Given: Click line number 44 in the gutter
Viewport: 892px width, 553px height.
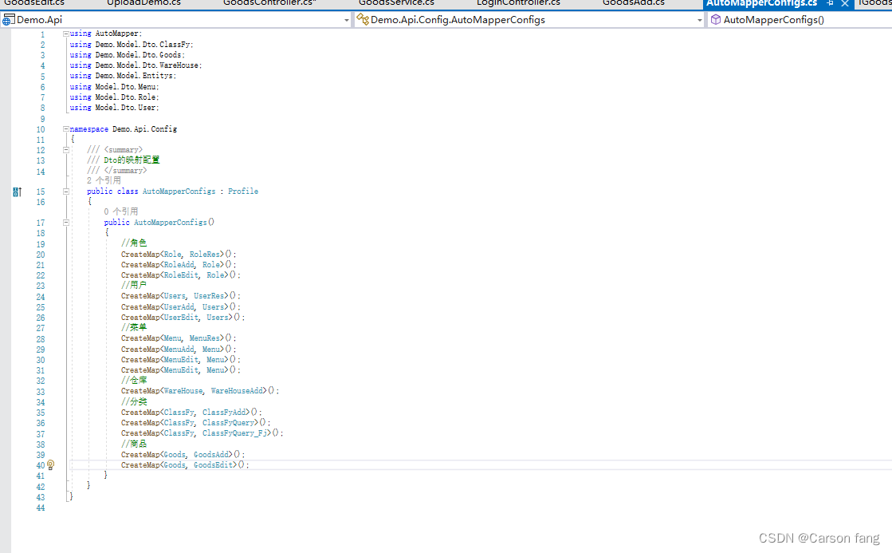Looking at the screenshot, I should (41, 508).
